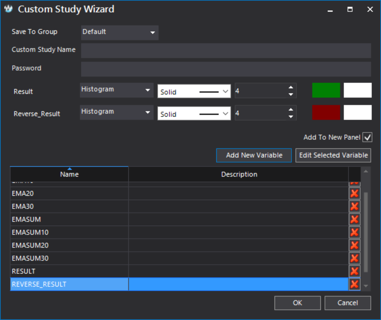Delete the EMA20 variable row
This screenshot has width=381, height=320.
coord(354,194)
